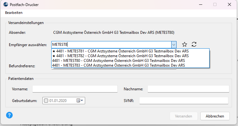Click into the Nachname field
Image resolution: width=238 pixels, height=126 pixels.
(x=188, y=89)
